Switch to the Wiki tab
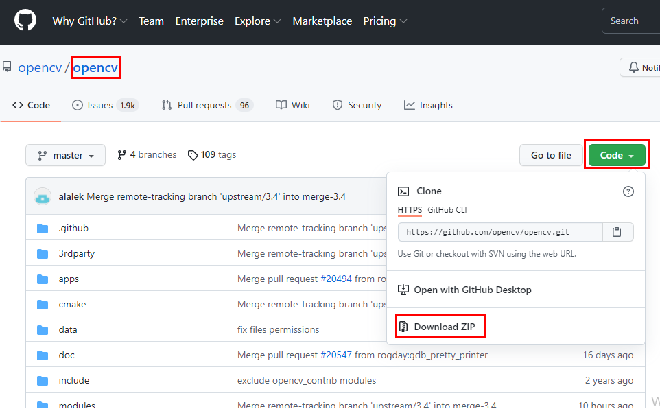Image resolution: width=660 pixels, height=409 pixels. 292,105
